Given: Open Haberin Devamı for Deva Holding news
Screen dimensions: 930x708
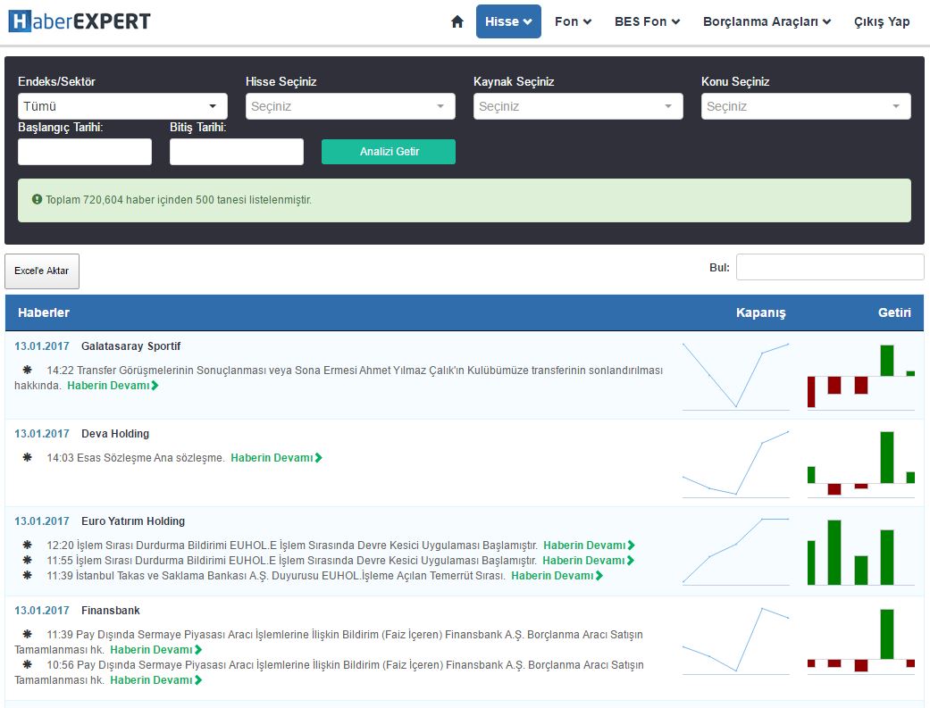Looking at the screenshot, I should pyautogui.click(x=276, y=458).
